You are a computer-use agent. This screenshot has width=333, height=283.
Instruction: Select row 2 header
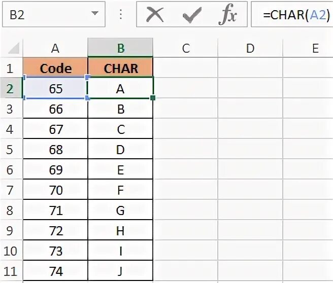click(x=11, y=88)
